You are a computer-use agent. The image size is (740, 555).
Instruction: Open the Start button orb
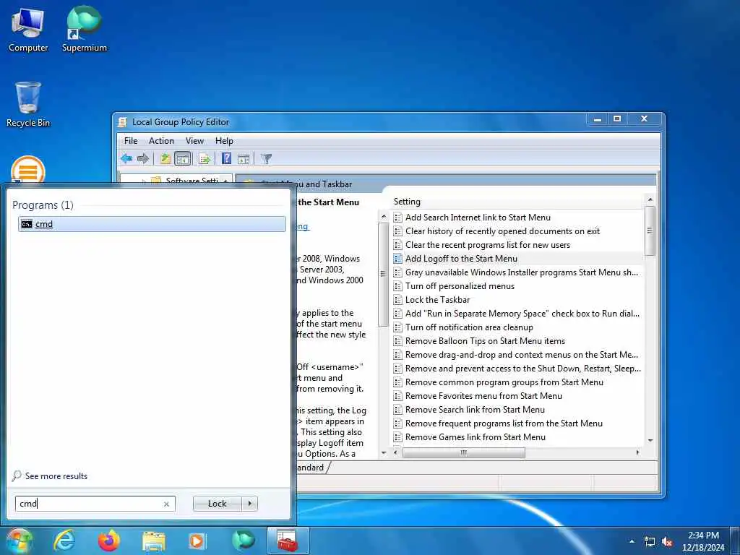coord(19,541)
